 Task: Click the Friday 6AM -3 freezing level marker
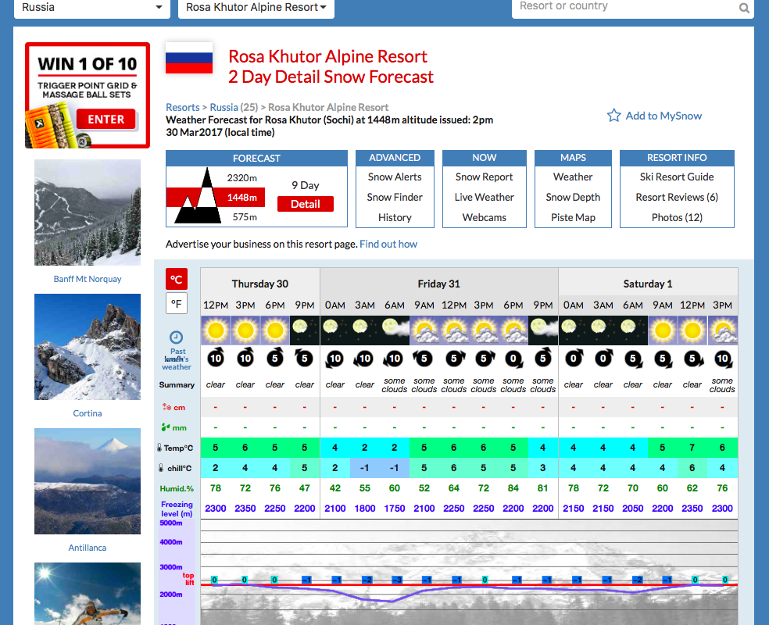tap(397, 580)
